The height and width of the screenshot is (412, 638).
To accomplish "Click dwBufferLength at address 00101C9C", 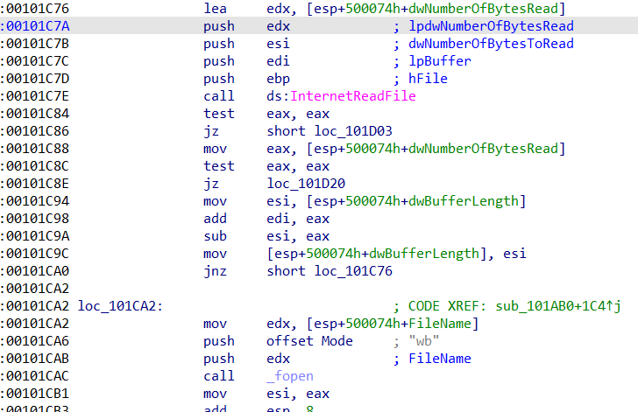I will pyautogui.click(x=424, y=253).
